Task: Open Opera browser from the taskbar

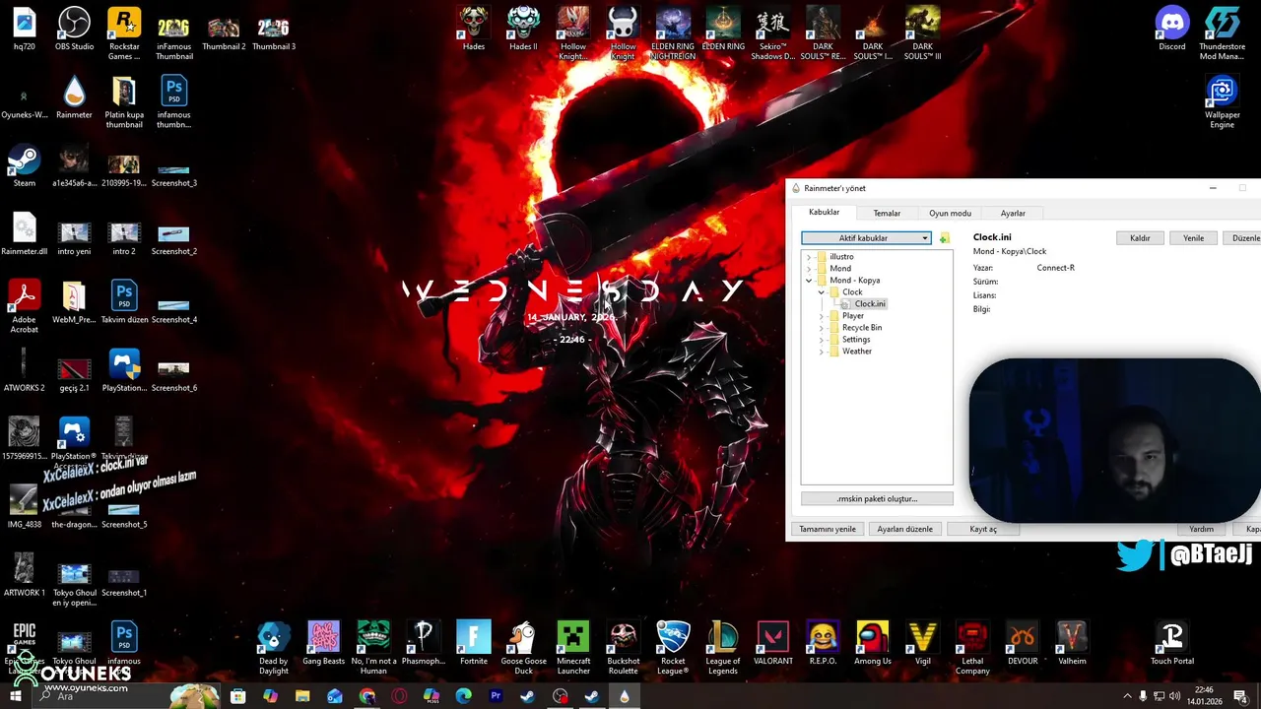Action: point(399,696)
